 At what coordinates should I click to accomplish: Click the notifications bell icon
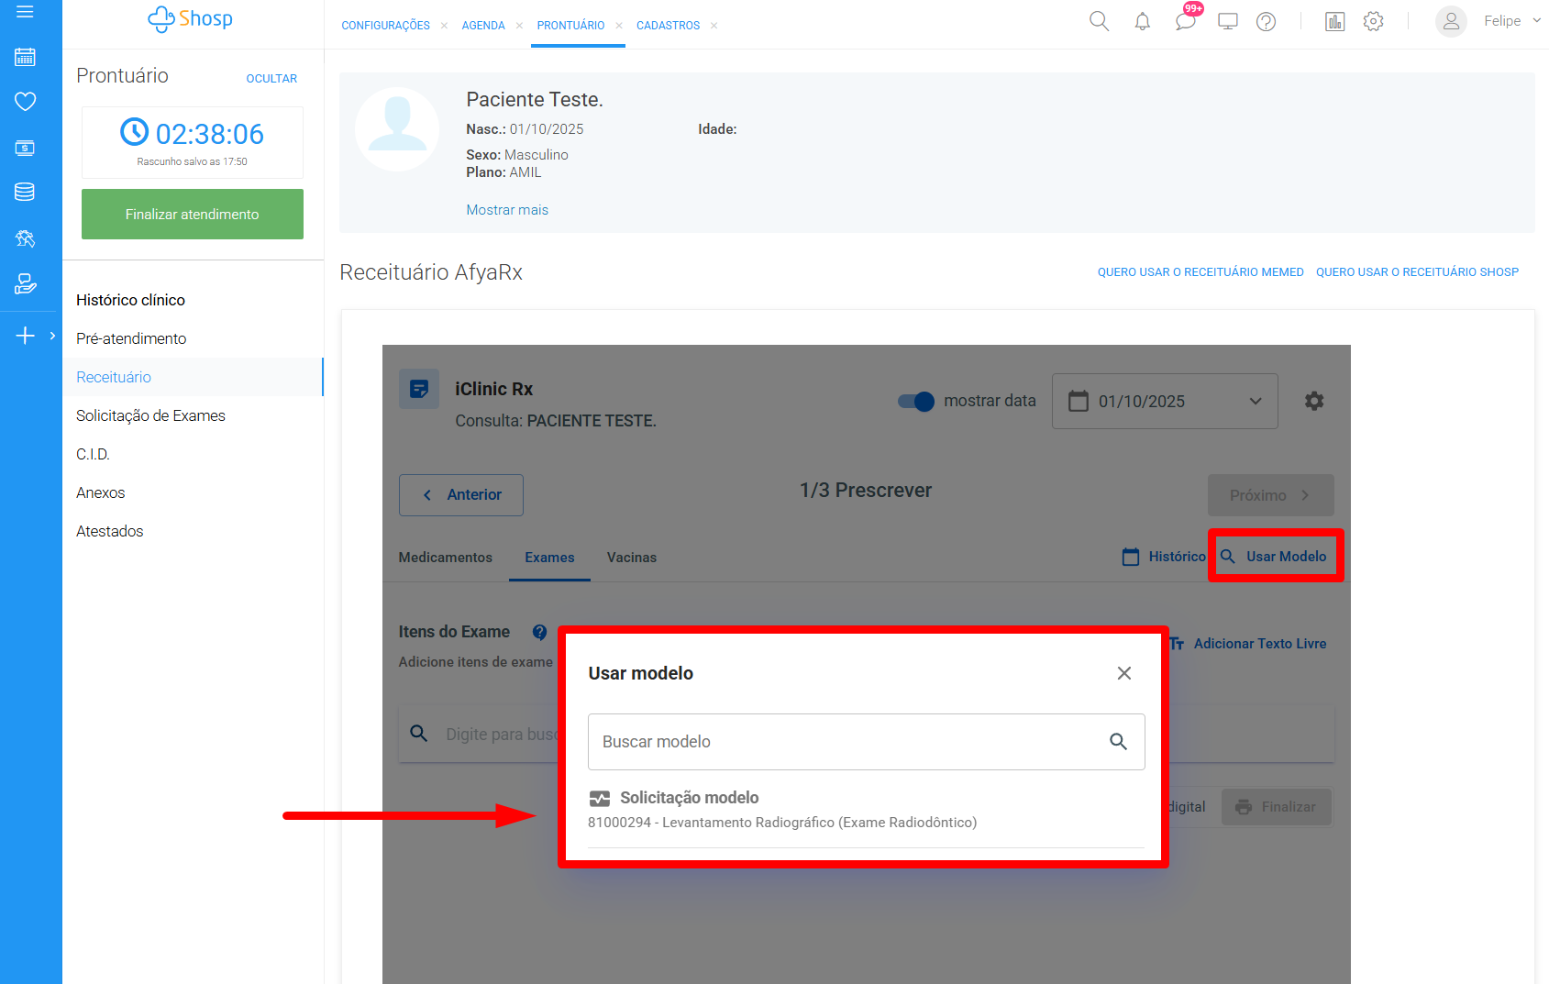click(x=1142, y=22)
